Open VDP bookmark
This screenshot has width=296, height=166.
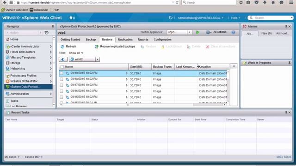tap(55, 10)
